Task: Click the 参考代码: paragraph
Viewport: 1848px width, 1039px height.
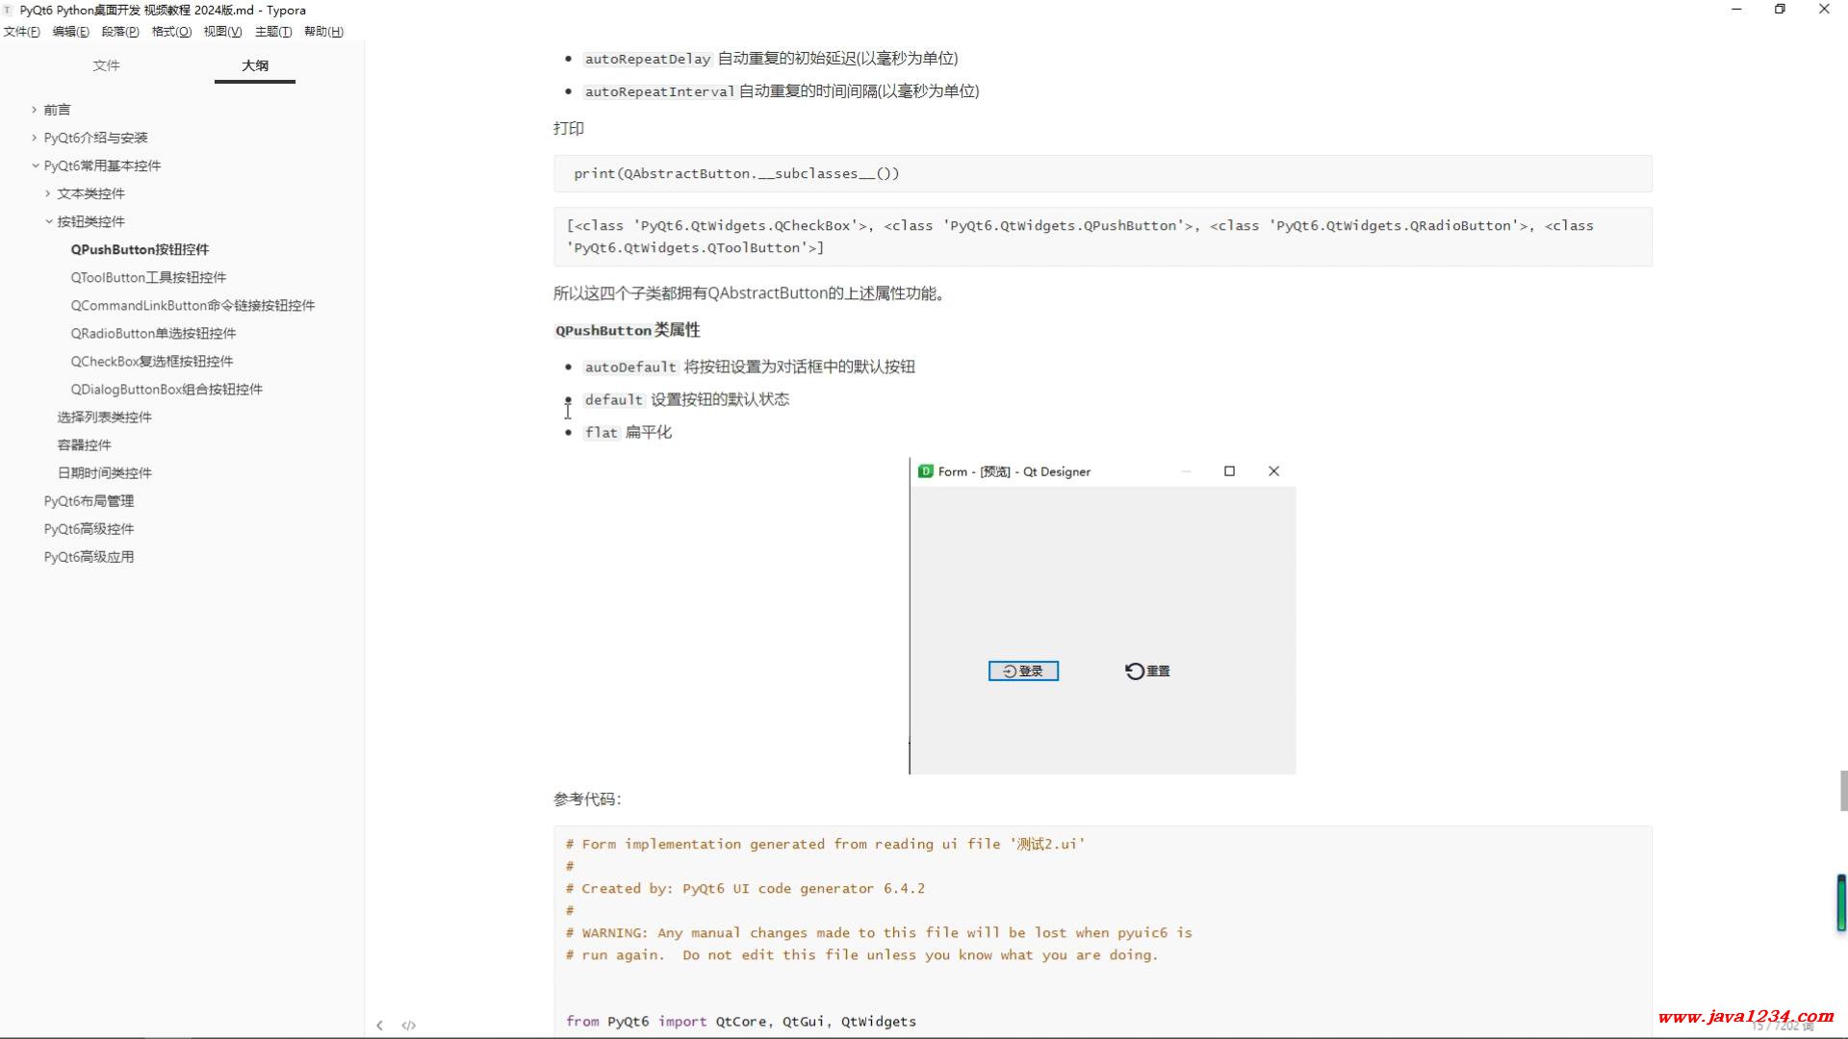Action: 587,799
